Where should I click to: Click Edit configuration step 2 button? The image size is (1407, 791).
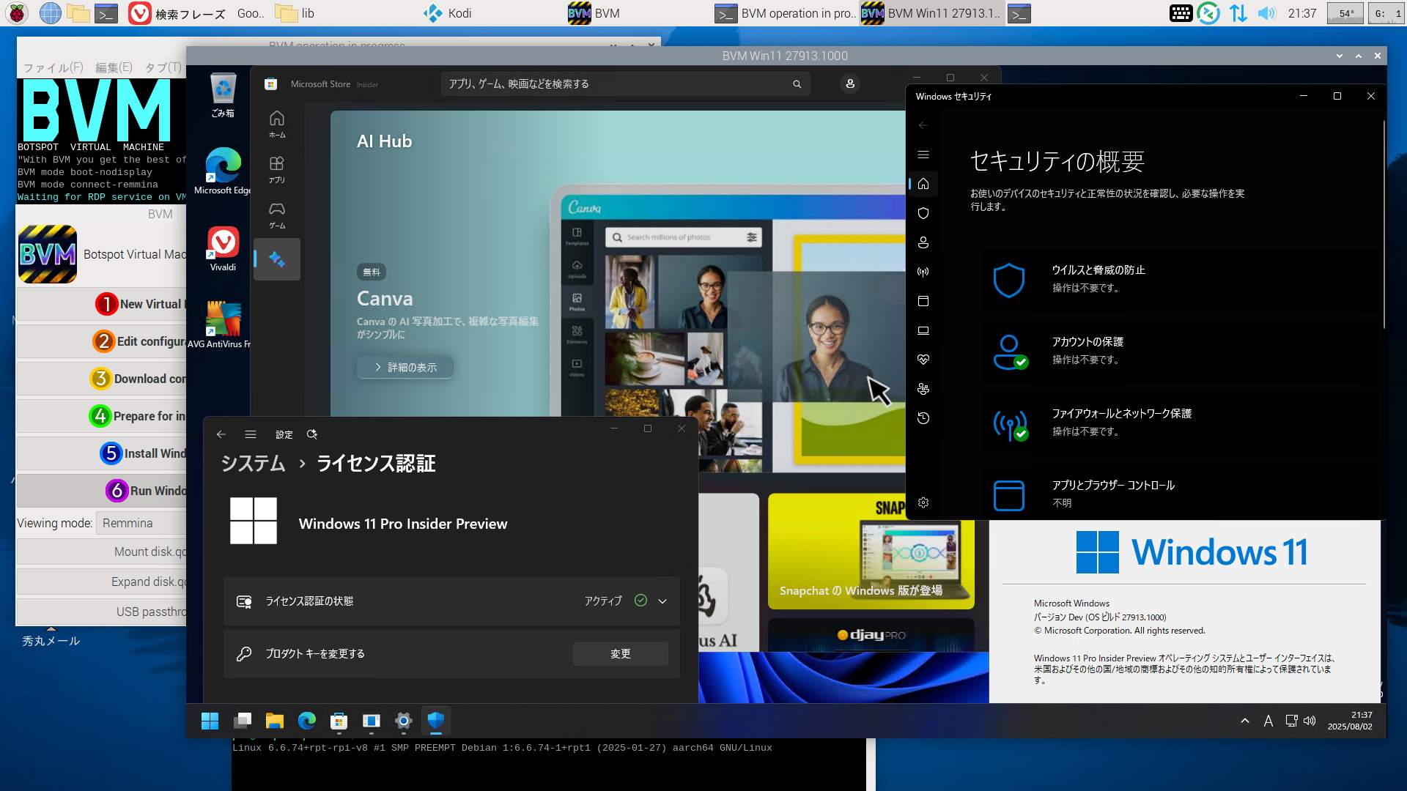103,341
